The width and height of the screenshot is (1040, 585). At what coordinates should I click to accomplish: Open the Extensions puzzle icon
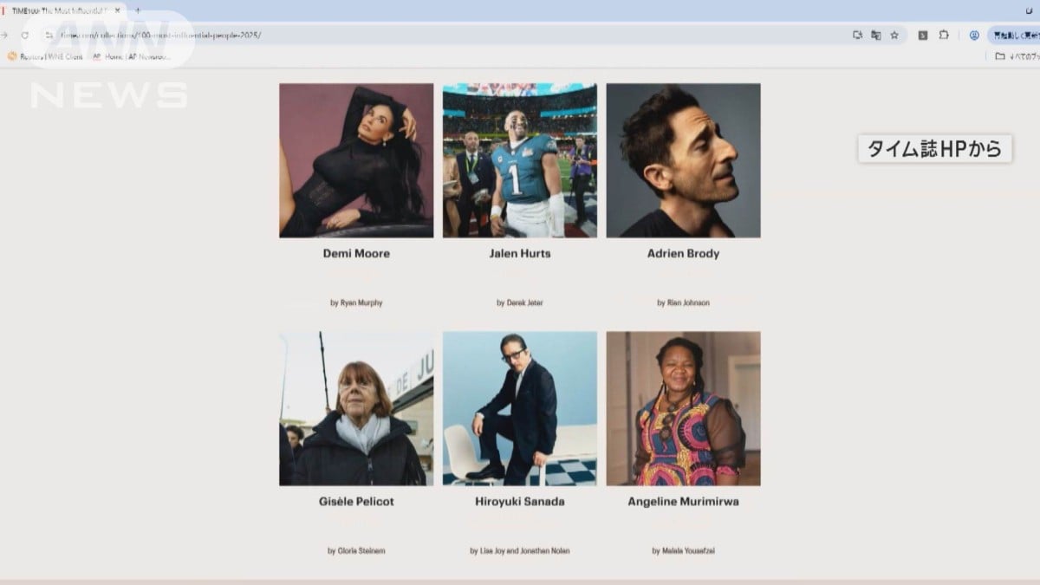[x=944, y=36]
